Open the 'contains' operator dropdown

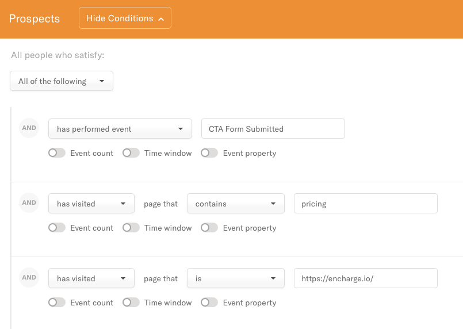[236, 204]
